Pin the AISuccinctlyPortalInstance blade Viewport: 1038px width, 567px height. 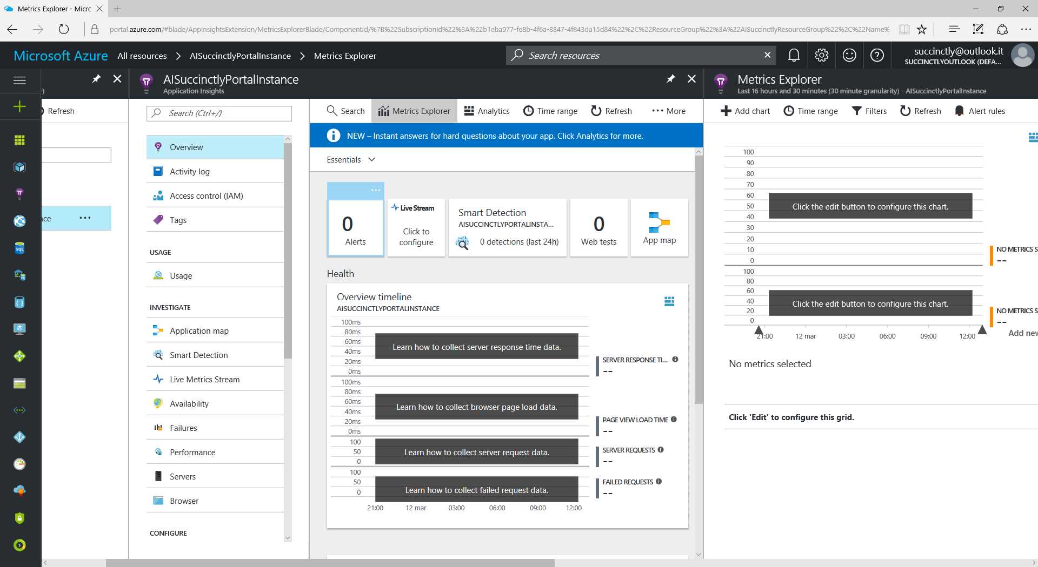pos(670,79)
